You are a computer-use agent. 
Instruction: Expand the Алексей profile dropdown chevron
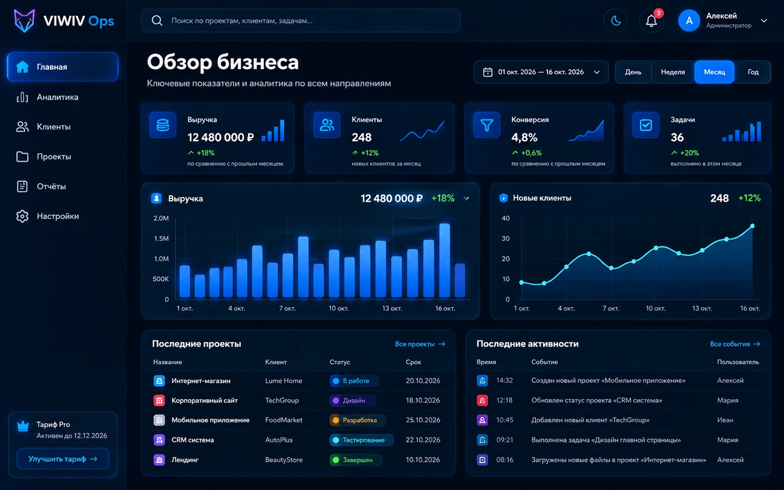(x=764, y=21)
